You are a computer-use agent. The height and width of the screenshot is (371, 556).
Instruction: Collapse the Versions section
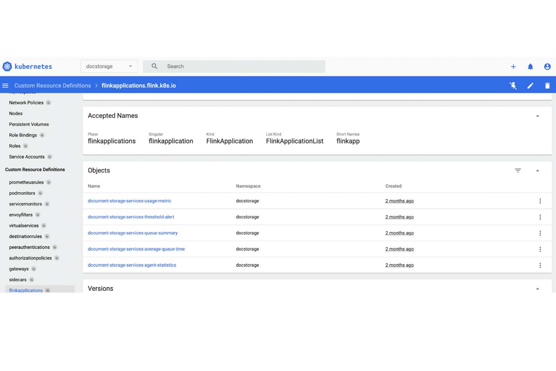tap(538, 289)
